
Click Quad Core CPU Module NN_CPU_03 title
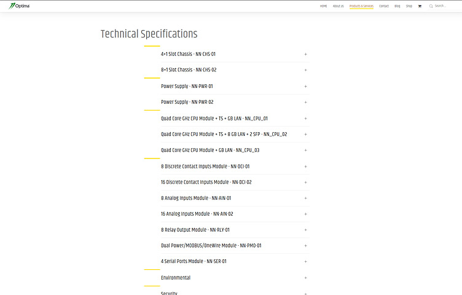[210, 151]
